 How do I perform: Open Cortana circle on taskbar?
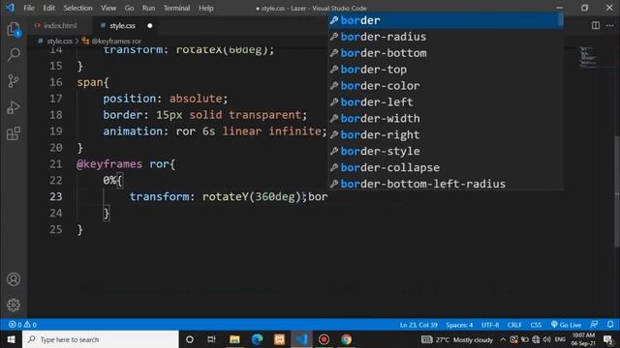pyautogui.click(x=190, y=339)
